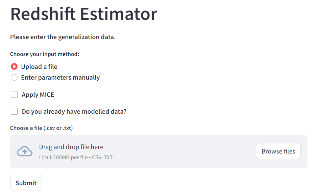The width and height of the screenshot is (316, 195).
Task: Click the 'Upload a file' option label text
Action: (39, 66)
